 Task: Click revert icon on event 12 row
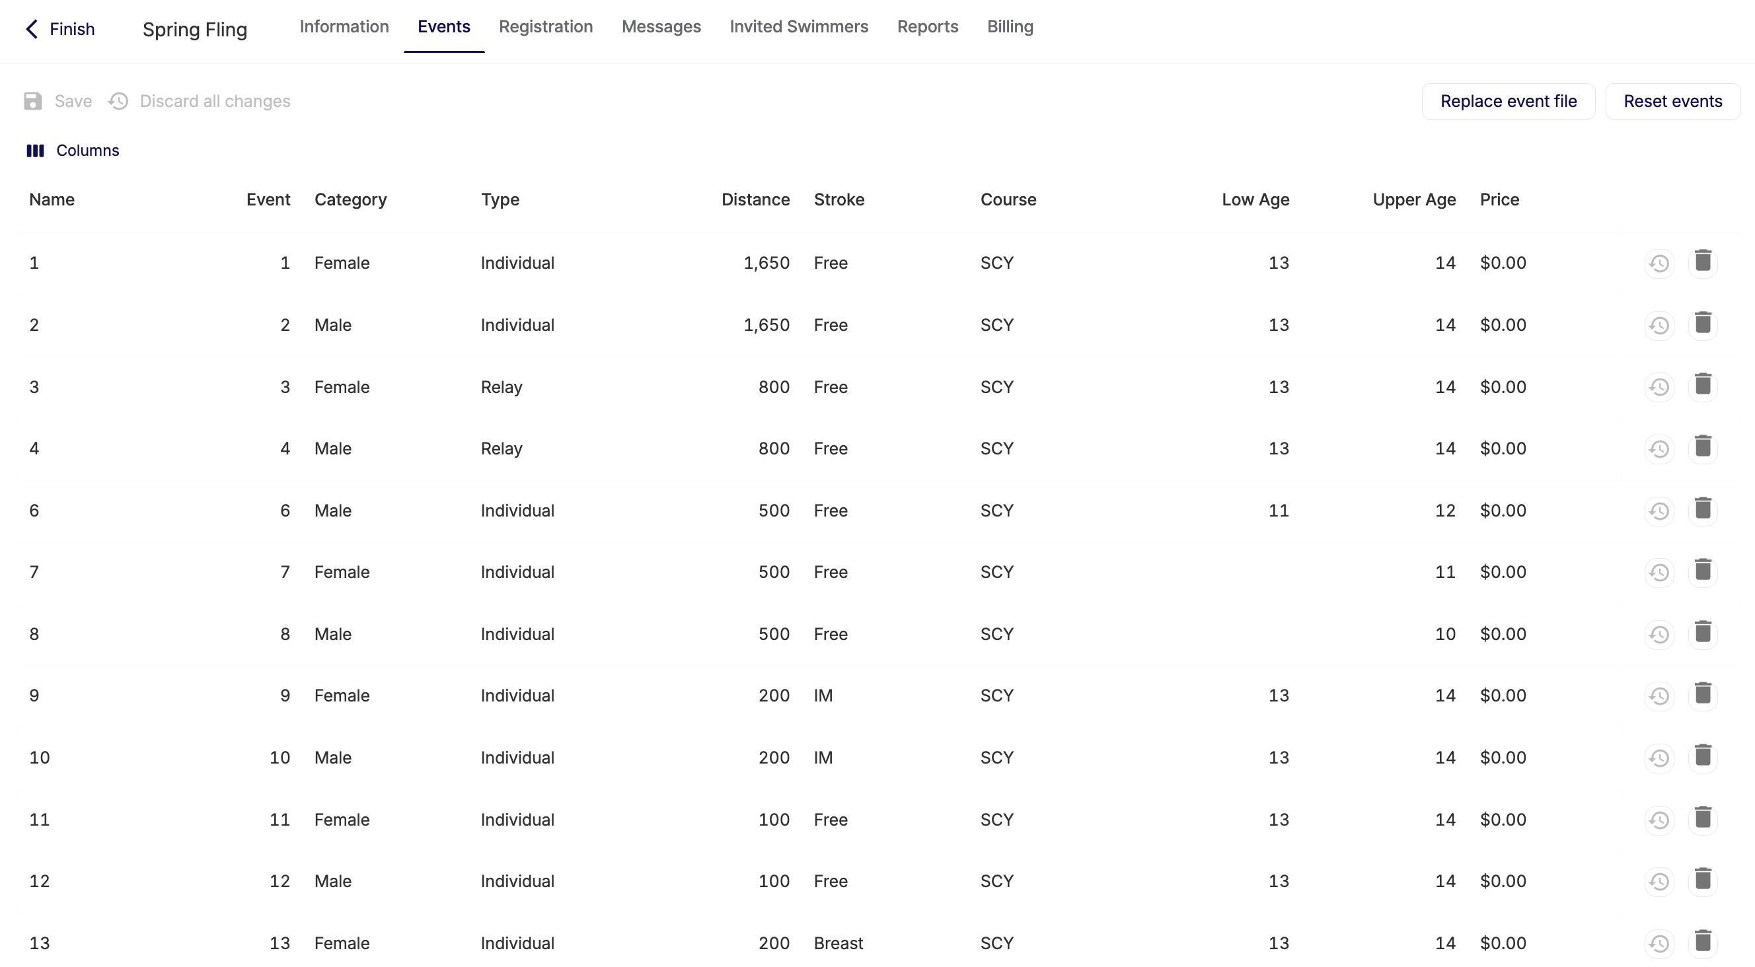[x=1659, y=881]
